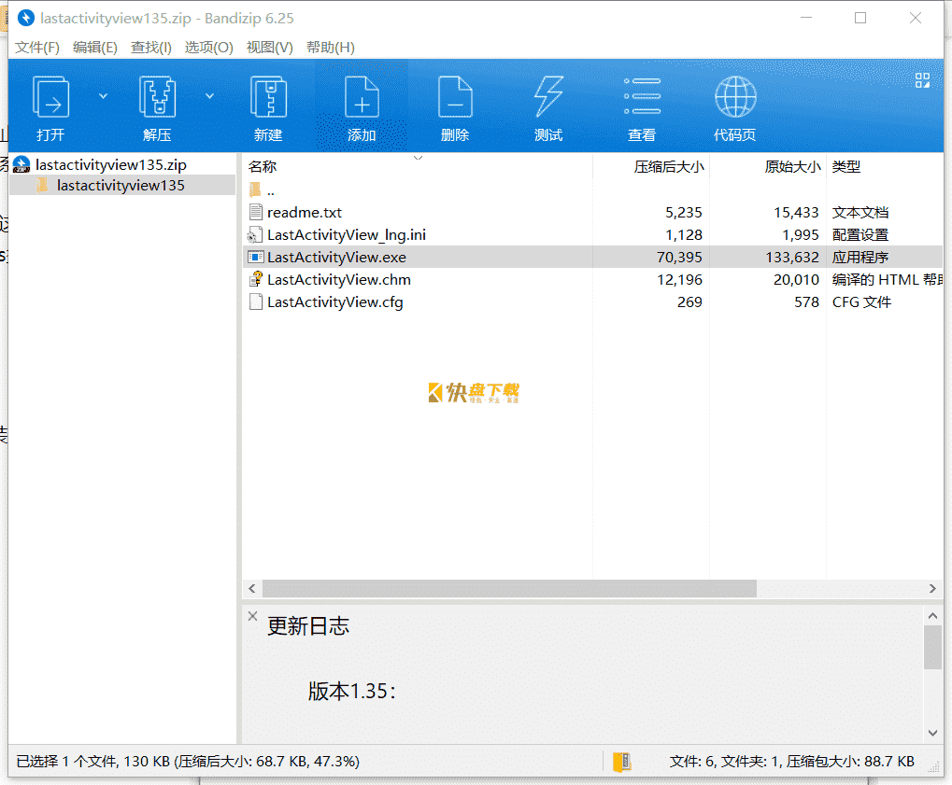This screenshot has width=952, height=785.
Task: Click the 版本1.35 text in comment pane
Action: point(352,691)
